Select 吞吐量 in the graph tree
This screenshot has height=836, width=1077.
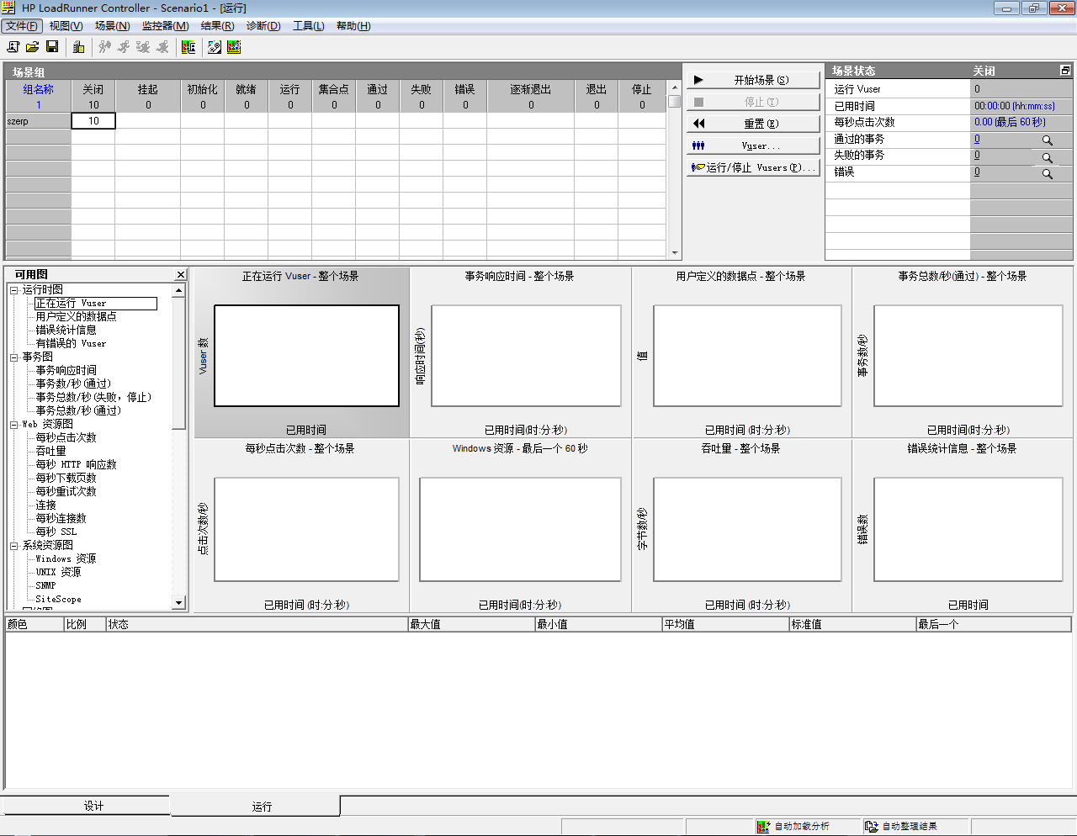pyautogui.click(x=50, y=452)
